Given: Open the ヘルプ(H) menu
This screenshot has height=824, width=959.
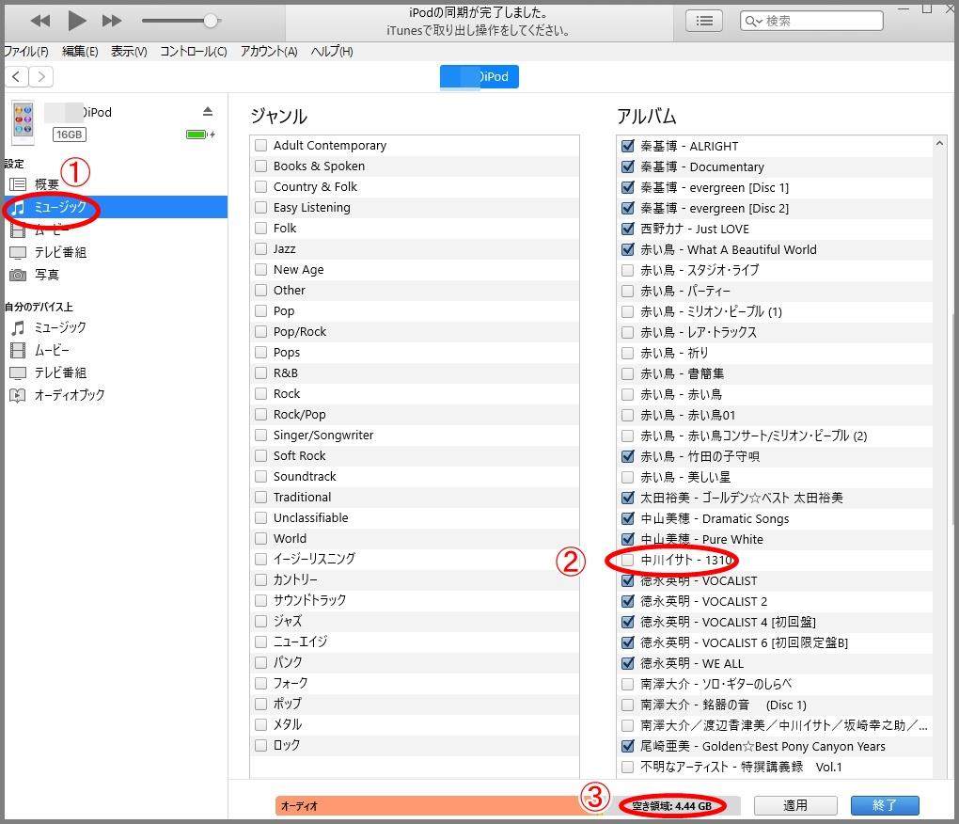Looking at the screenshot, I should (332, 52).
